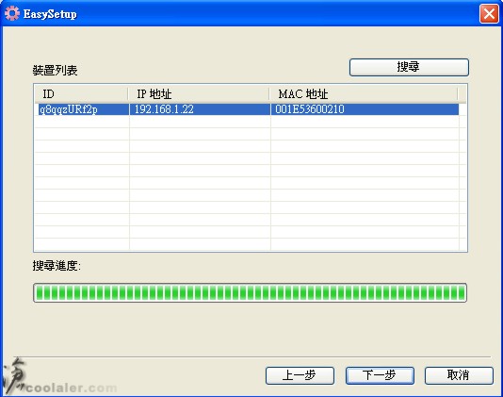Sort by ID column header
This screenshot has width=503, height=397.
click(82, 94)
